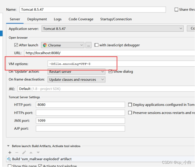The height and width of the screenshot is (167, 195).
Task: Open the Application server dropdown
Action: pyautogui.click(x=113, y=29)
